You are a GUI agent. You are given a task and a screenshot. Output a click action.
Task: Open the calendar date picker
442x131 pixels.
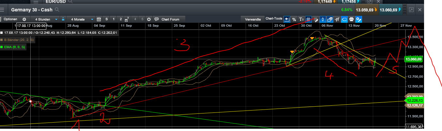tap(99, 19)
